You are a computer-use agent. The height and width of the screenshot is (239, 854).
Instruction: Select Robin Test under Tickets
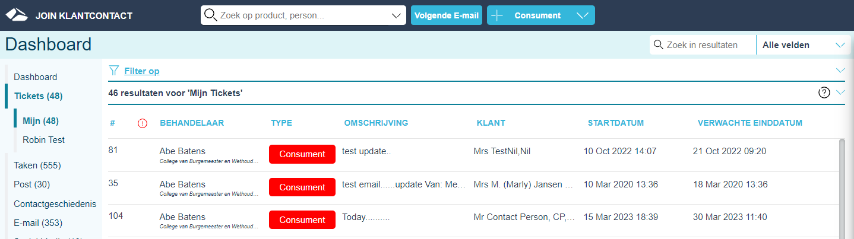pos(43,140)
